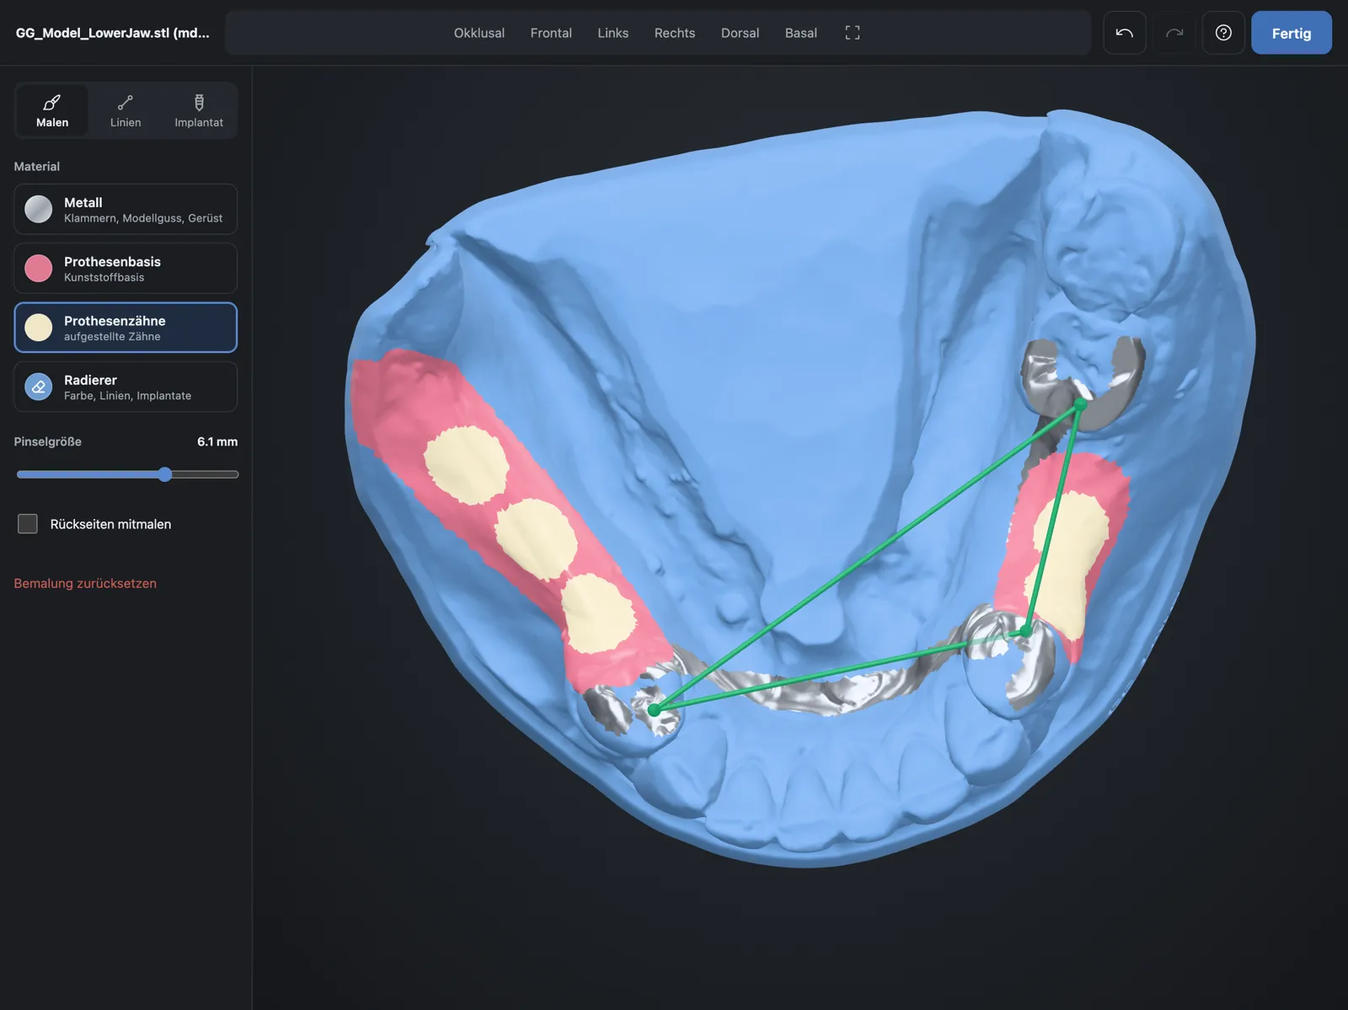The height and width of the screenshot is (1010, 1348).
Task: Activate the Radierer eraser tool
Action: pyautogui.click(x=126, y=387)
